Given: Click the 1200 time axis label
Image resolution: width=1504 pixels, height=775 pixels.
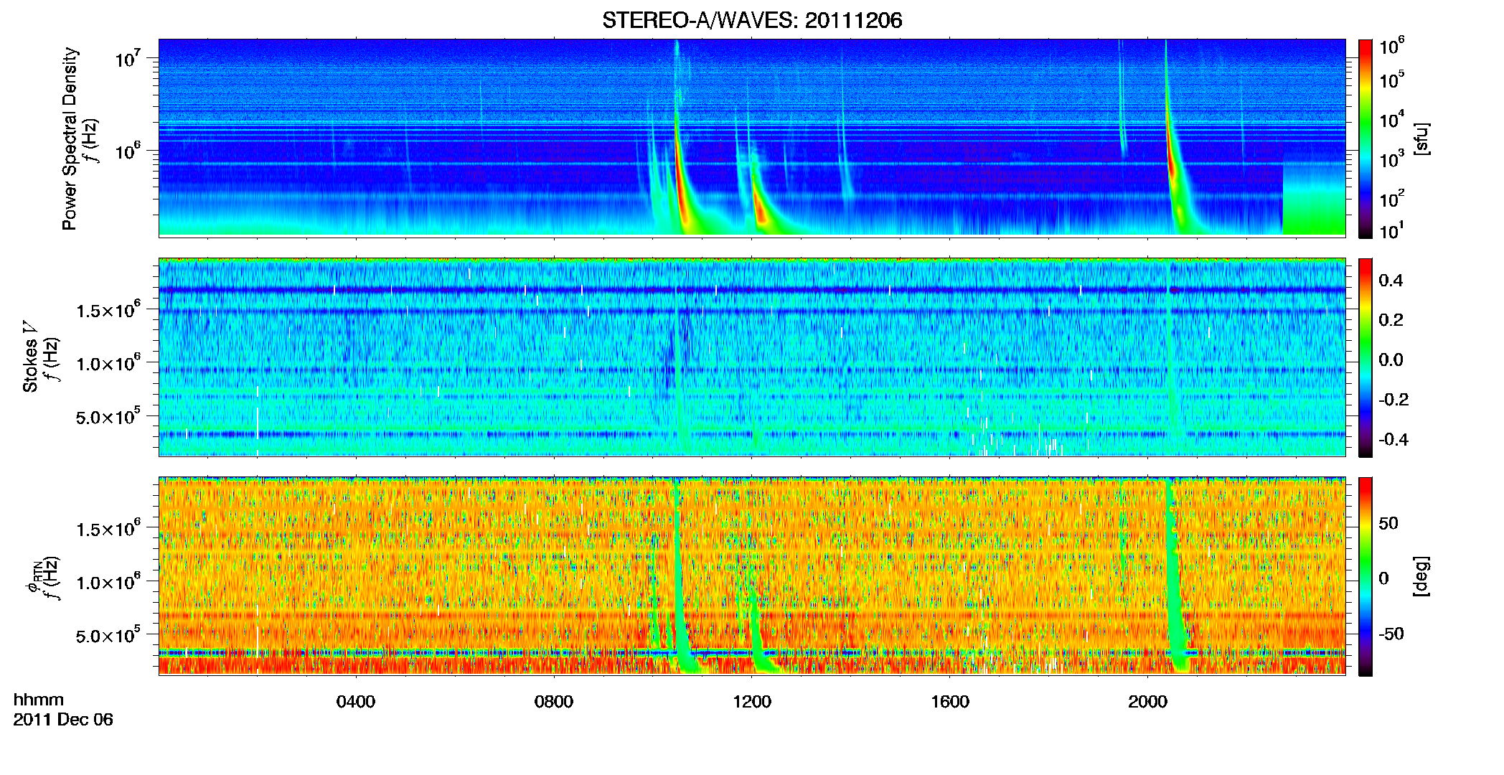Looking at the screenshot, I should [x=752, y=701].
